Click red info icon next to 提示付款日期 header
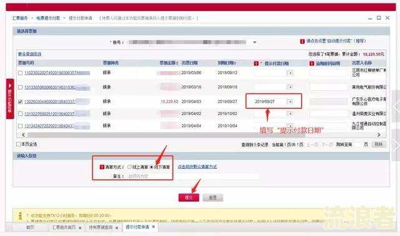The width and height of the screenshot is (400, 236). pyautogui.click(x=256, y=64)
